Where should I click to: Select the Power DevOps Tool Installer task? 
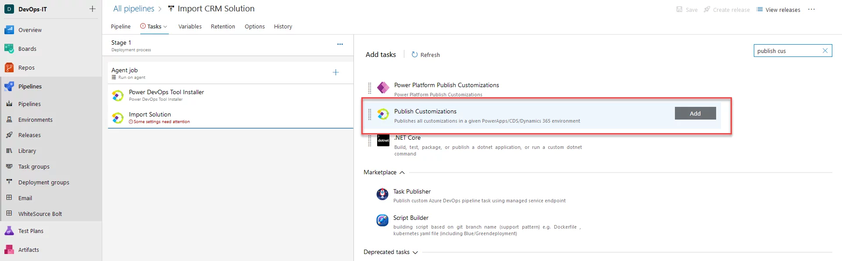(231, 95)
